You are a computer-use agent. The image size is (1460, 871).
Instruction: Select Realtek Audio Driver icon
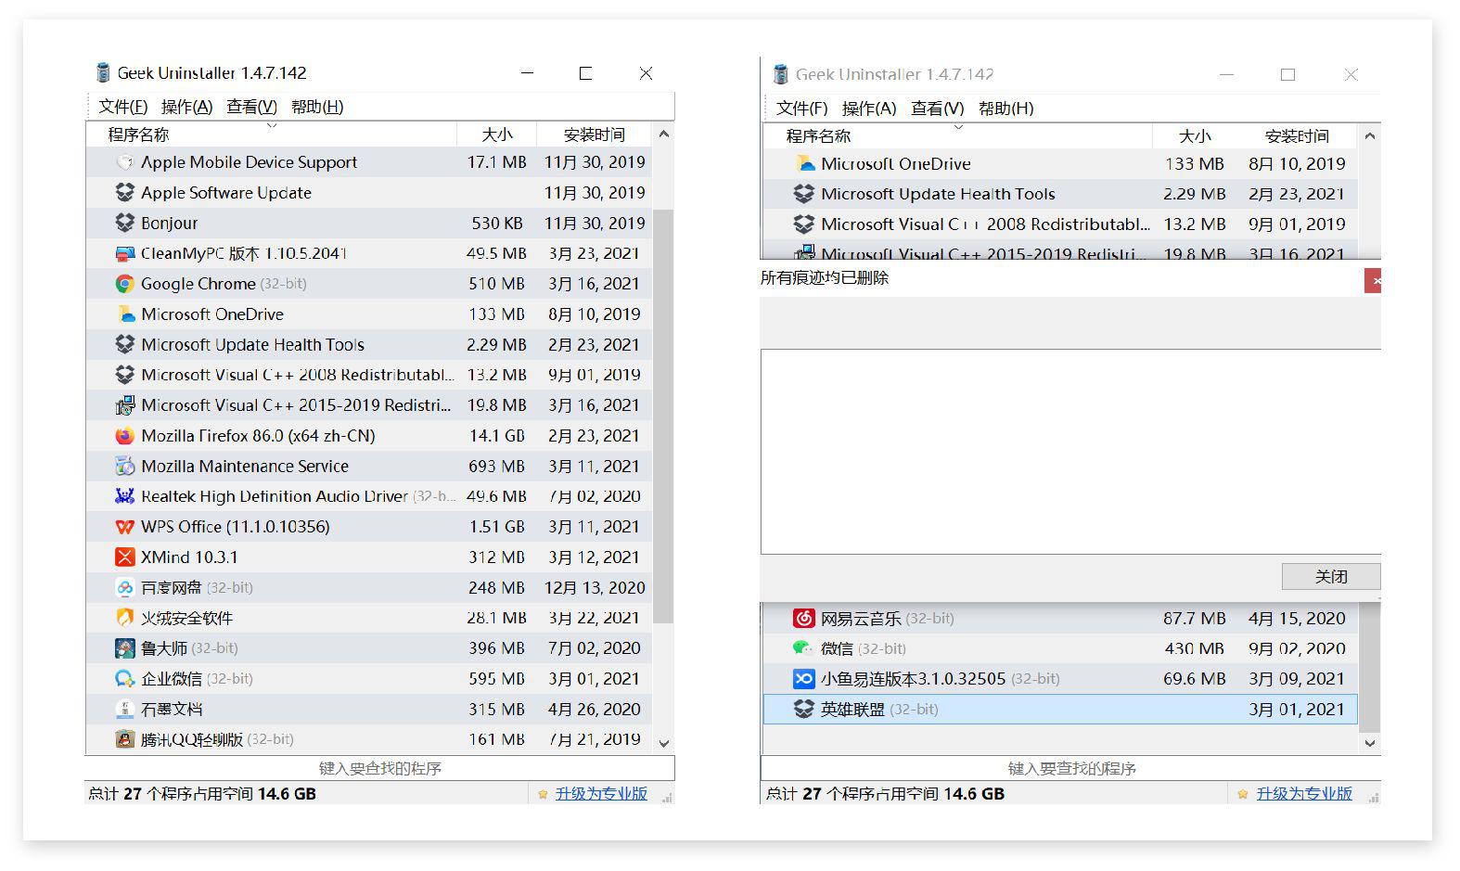pos(124,496)
